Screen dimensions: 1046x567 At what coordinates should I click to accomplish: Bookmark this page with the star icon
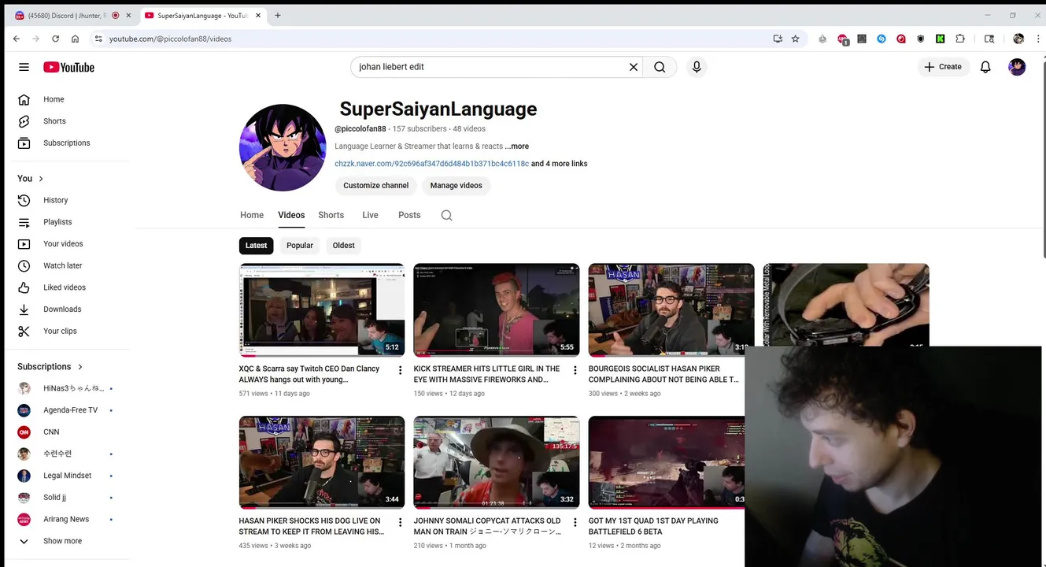point(796,39)
